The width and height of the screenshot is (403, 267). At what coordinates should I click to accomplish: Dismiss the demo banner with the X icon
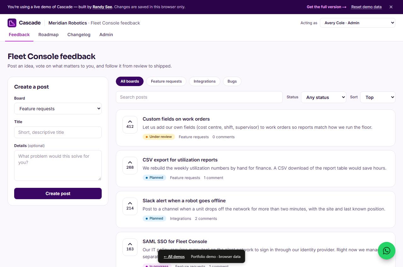[391, 7]
